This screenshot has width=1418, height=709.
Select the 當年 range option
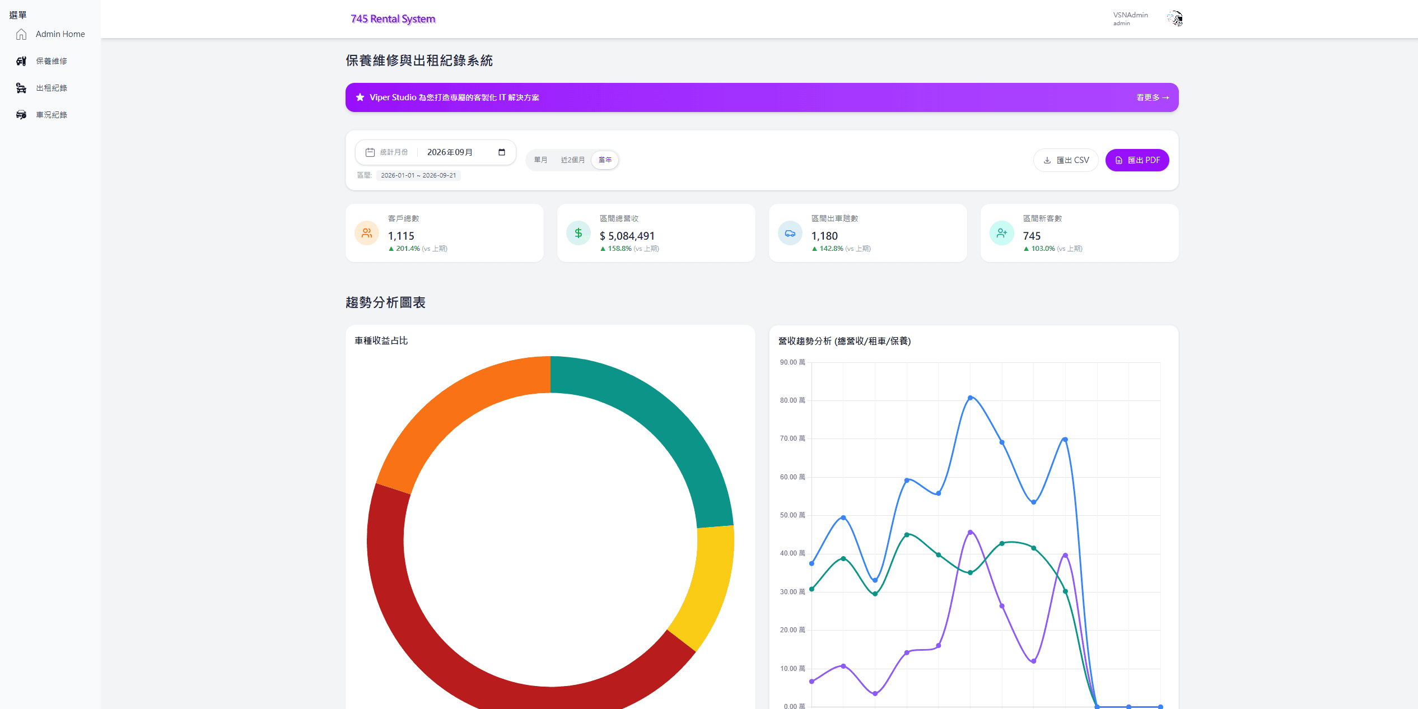(x=605, y=160)
